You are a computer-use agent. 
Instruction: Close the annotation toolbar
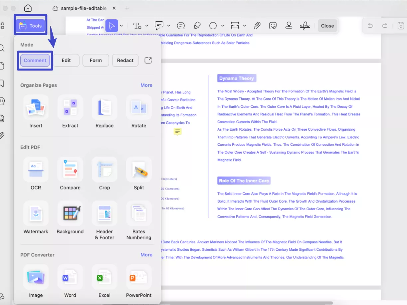point(327,26)
